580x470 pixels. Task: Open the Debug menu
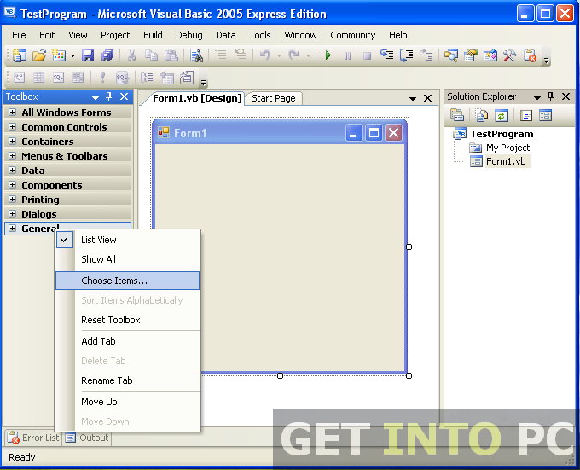click(189, 35)
